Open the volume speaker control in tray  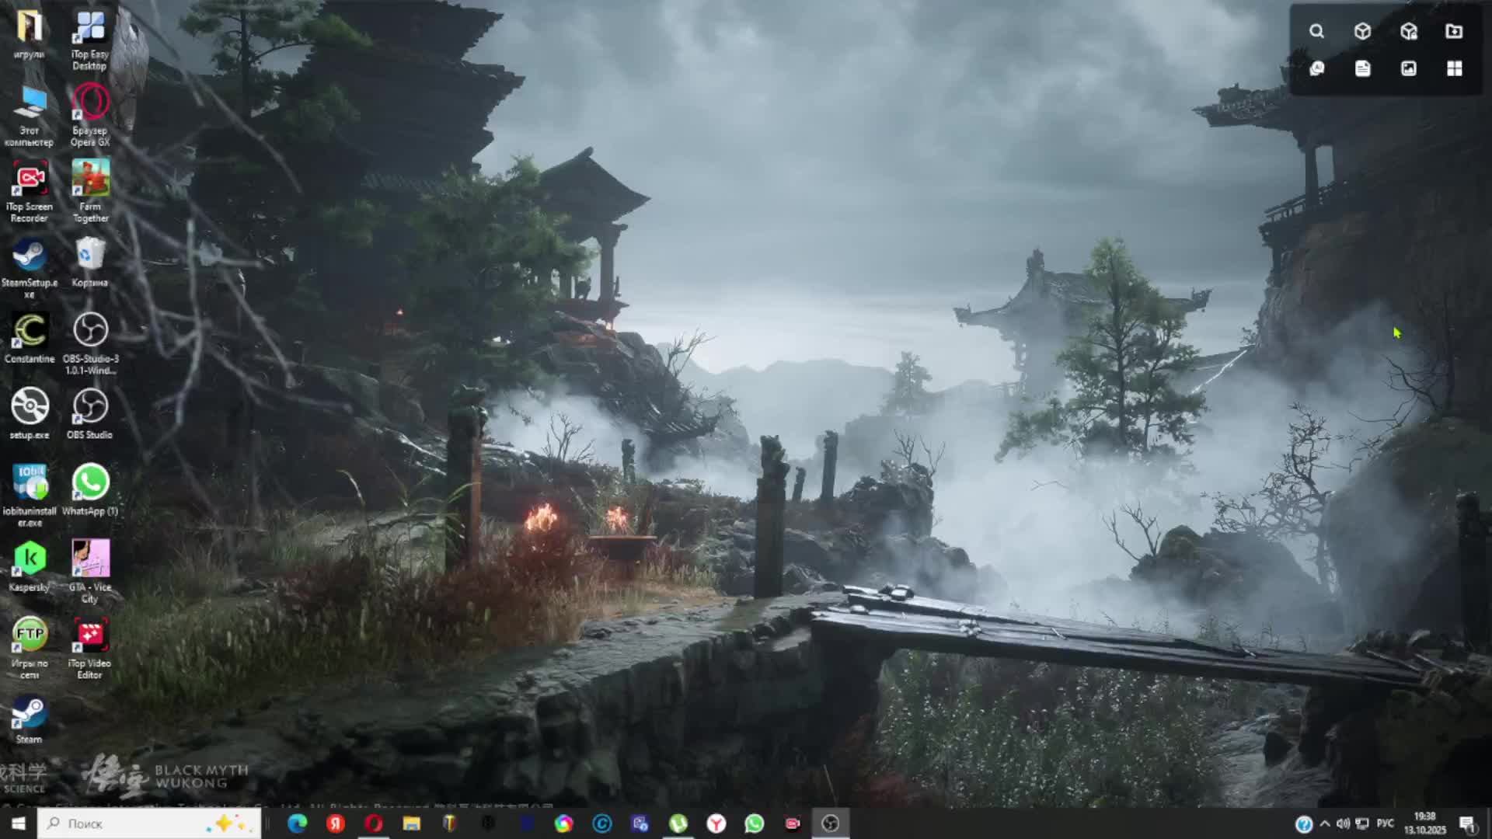[x=1343, y=823]
